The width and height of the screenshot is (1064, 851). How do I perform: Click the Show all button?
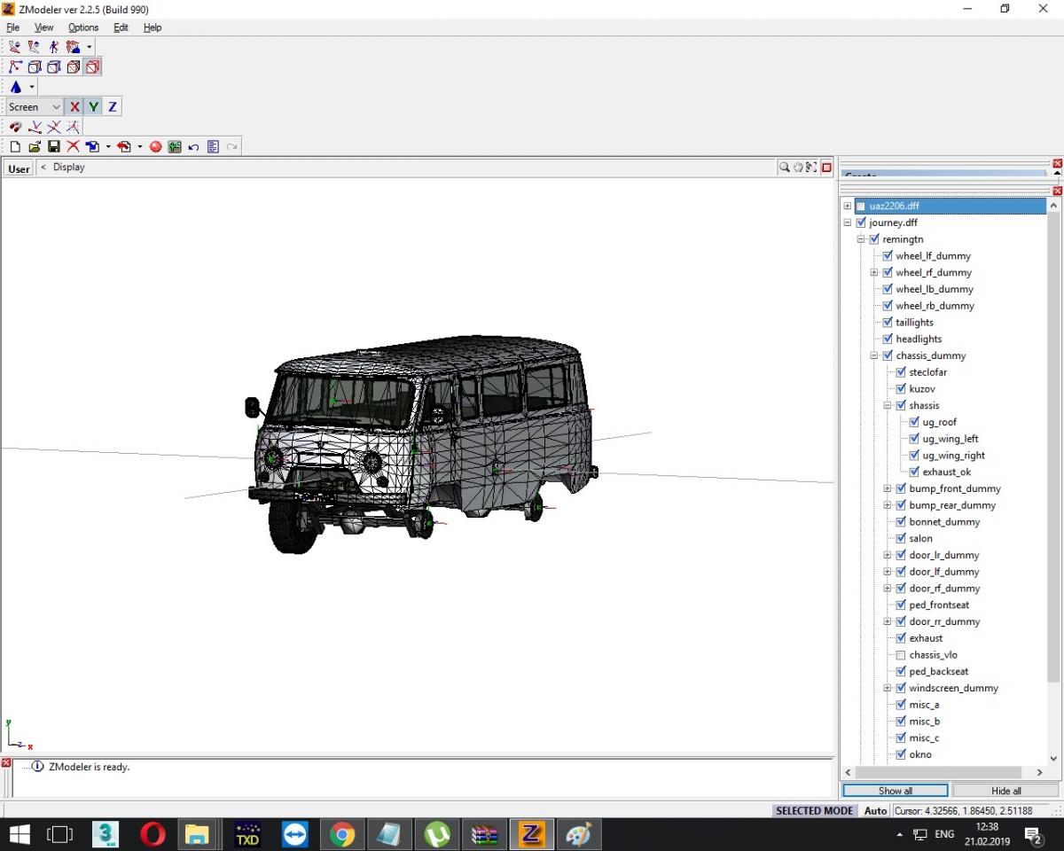(895, 791)
